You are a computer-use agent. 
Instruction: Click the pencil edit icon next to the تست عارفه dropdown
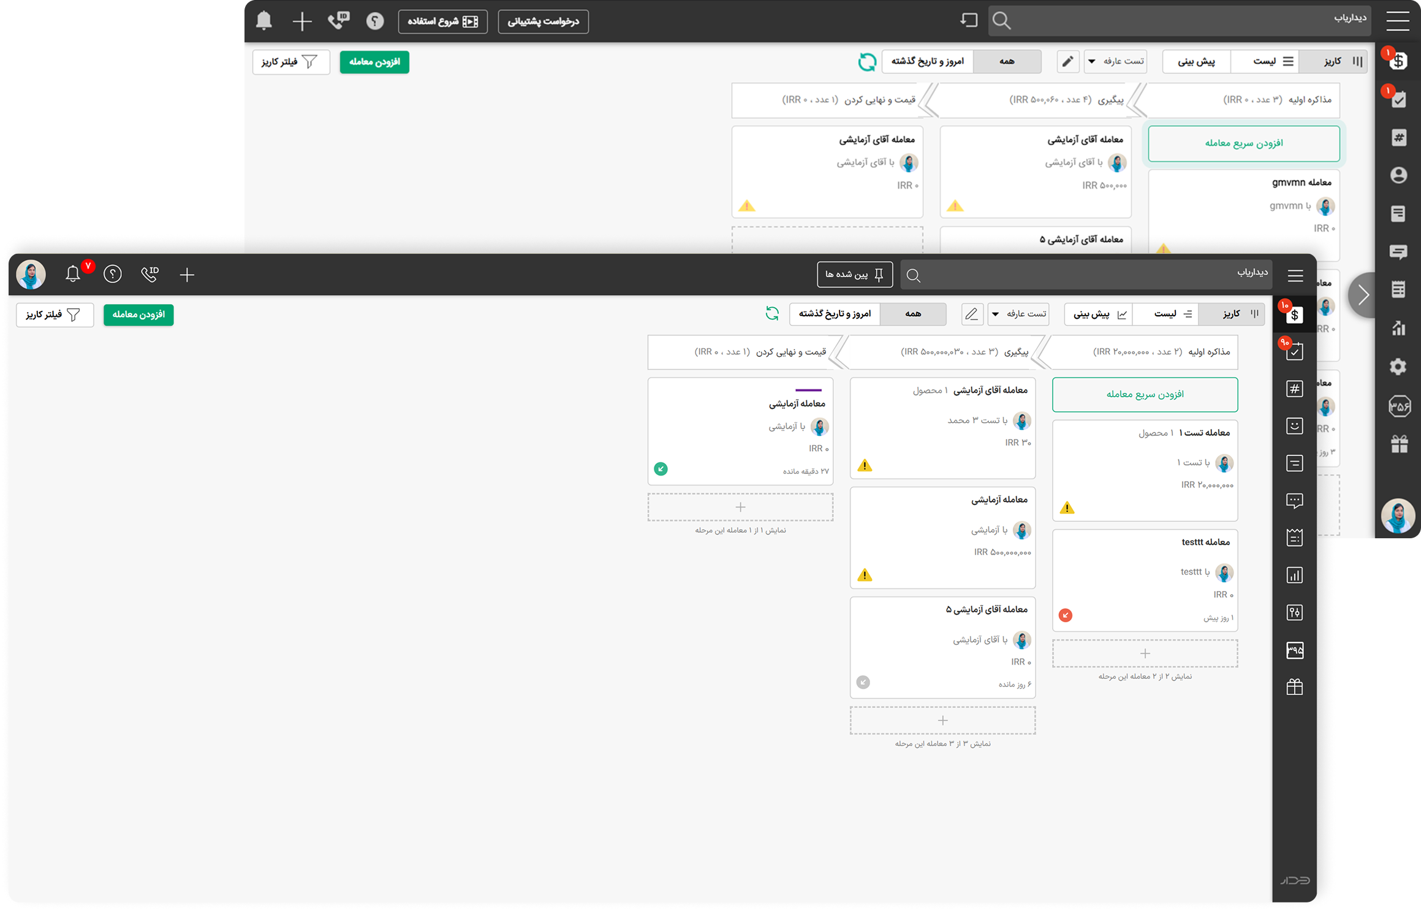[972, 314]
